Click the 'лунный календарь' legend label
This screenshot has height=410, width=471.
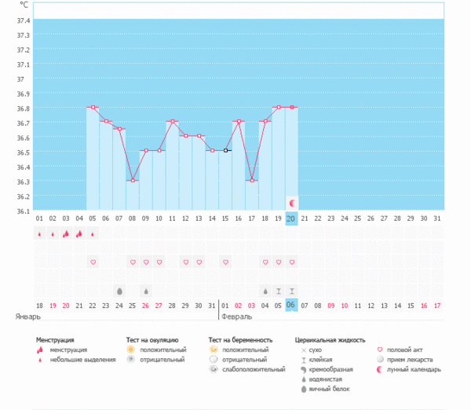click(412, 368)
